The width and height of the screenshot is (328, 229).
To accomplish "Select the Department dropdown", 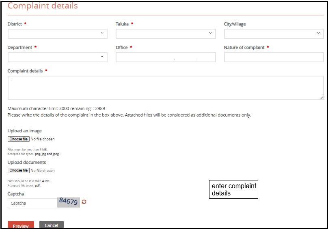I will coord(57,57).
